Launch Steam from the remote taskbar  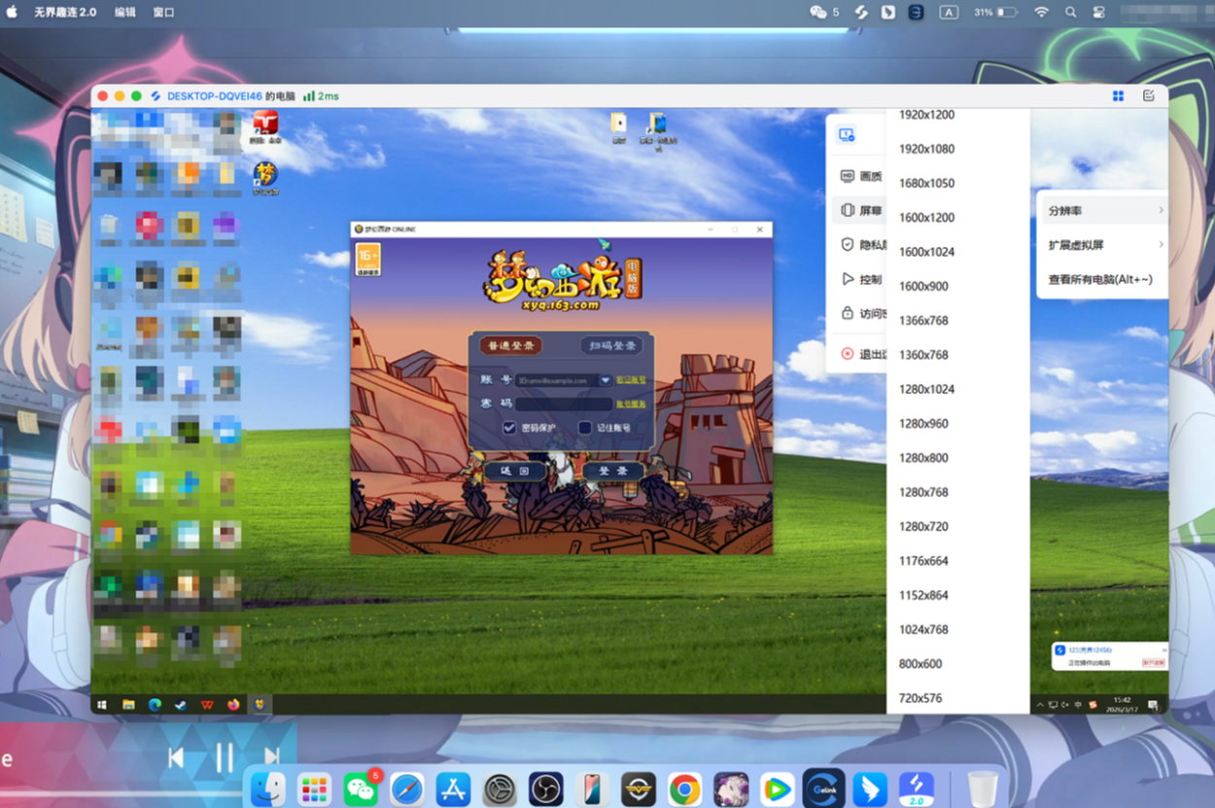pyautogui.click(x=181, y=705)
